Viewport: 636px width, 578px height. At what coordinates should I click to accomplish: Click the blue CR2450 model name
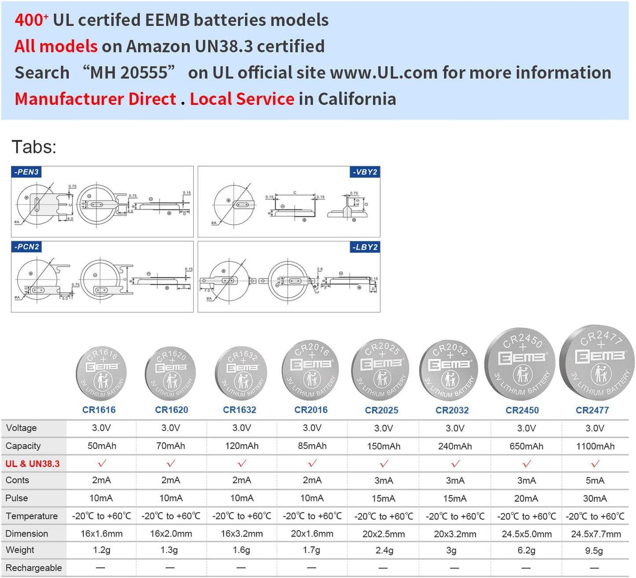point(522,410)
